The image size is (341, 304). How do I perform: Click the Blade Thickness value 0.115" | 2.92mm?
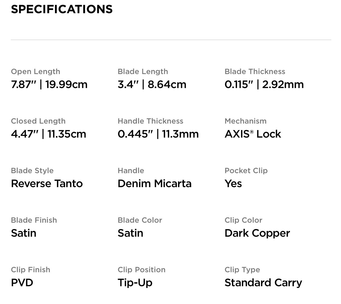264,85
